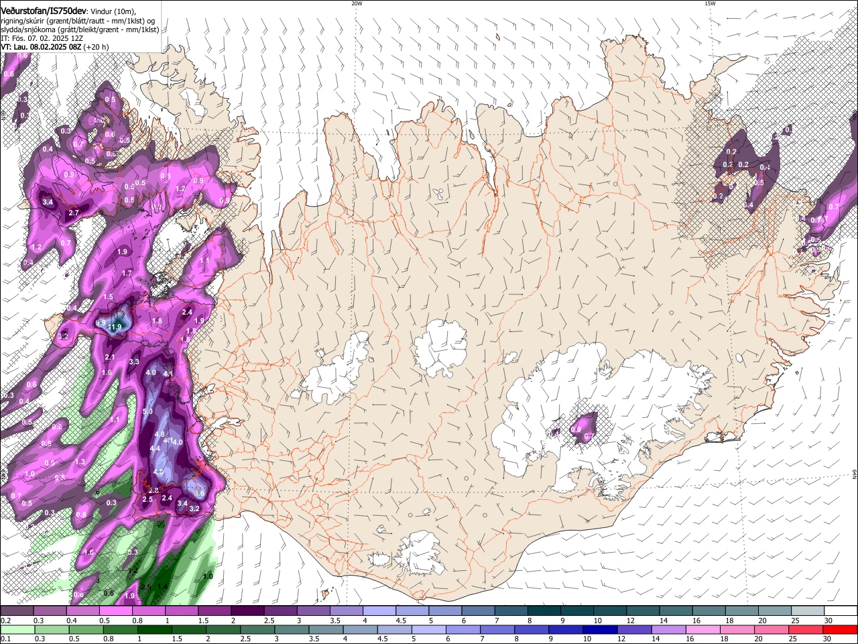Click the '(+20 h)' forecast offset text
858x644 pixels.
97,47
